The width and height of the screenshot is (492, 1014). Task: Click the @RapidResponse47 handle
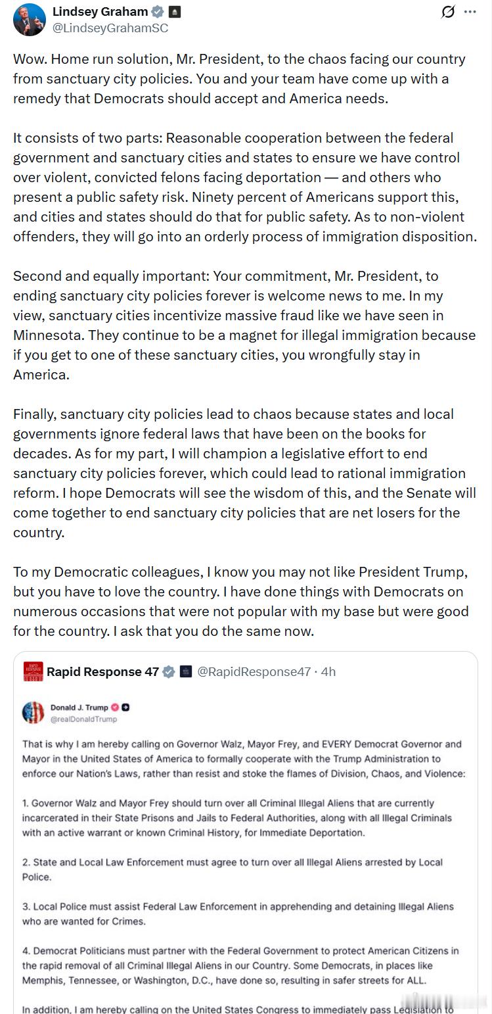254,671
